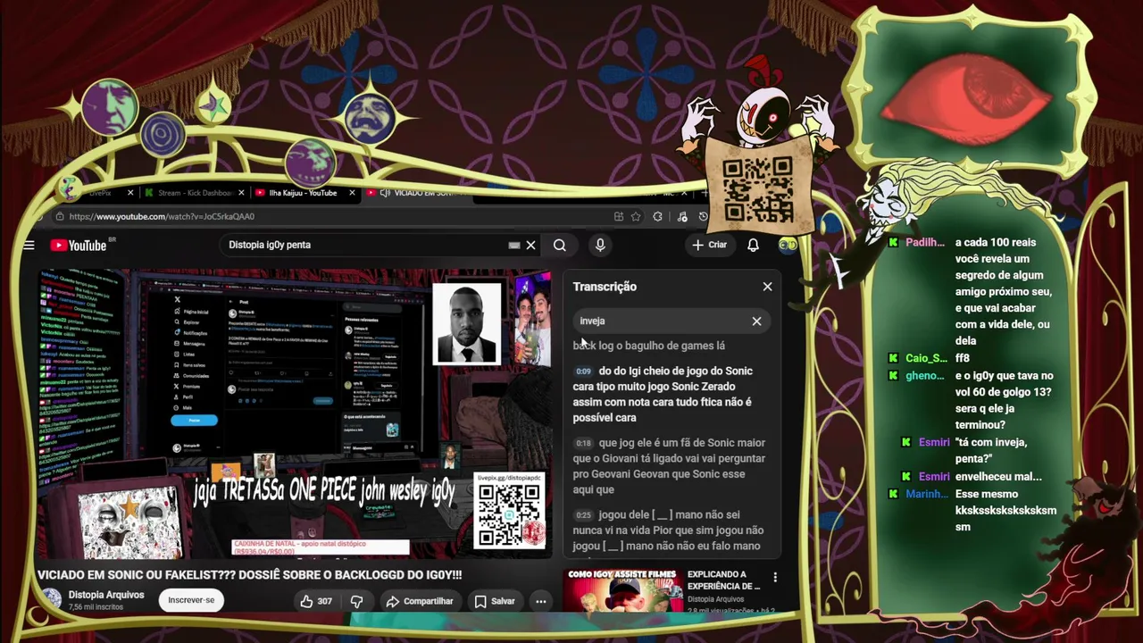
Task: Like the video with 307 likes
Action: coord(316,601)
